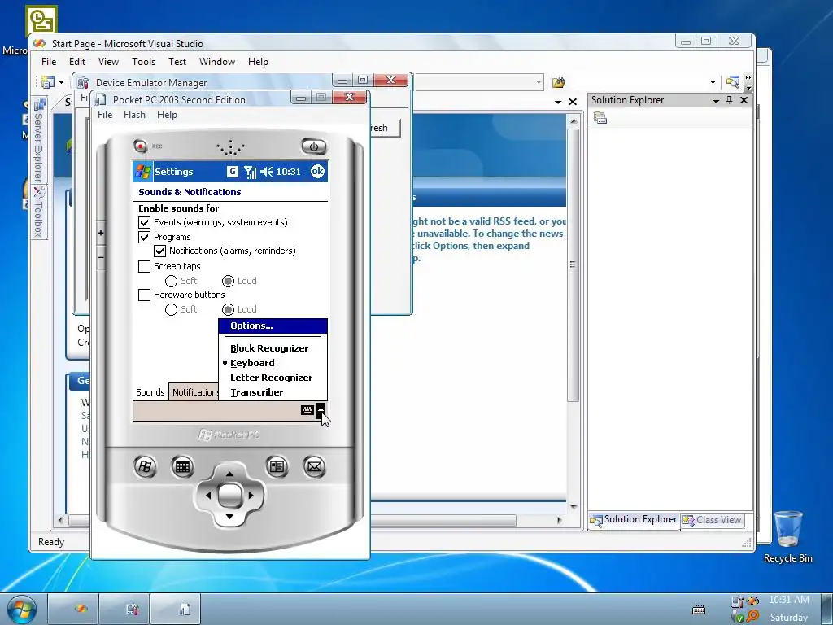Image resolution: width=833 pixels, height=625 pixels.
Task: Open emulator Help menu
Action: 167,115
